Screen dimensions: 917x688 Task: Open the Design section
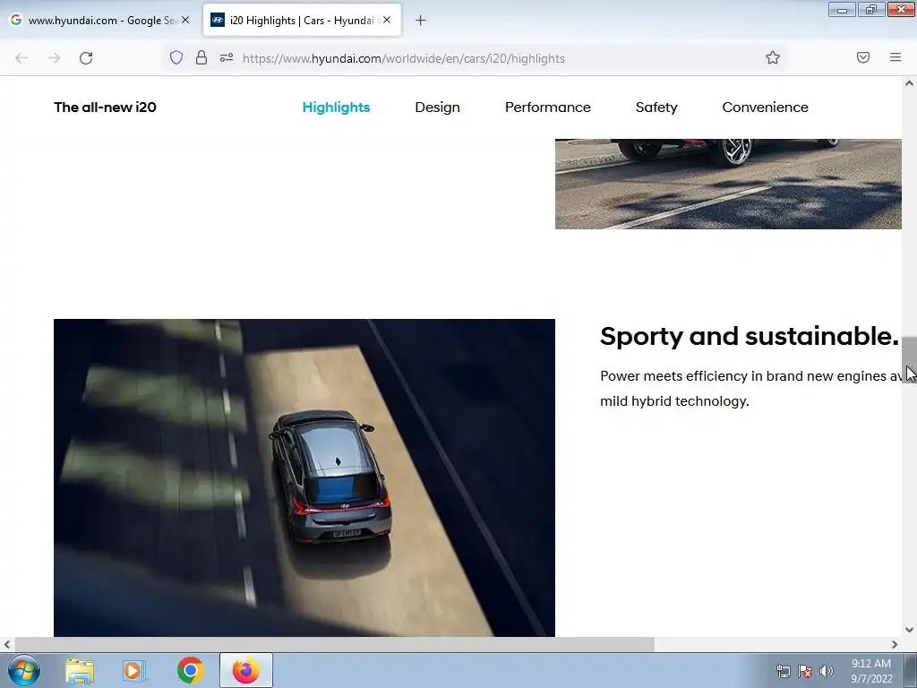click(437, 107)
